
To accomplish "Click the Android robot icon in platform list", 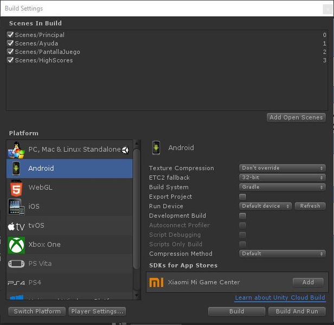I will (16, 168).
